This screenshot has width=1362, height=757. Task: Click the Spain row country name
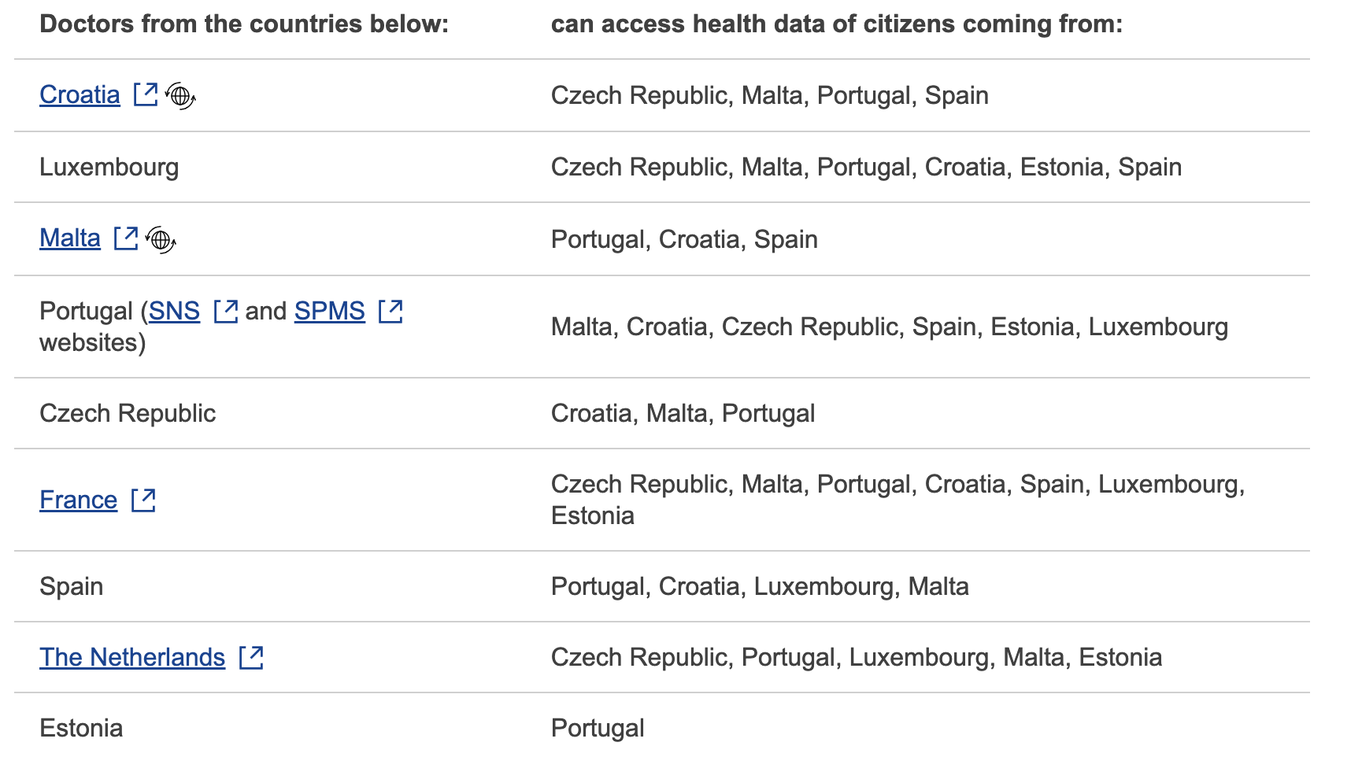[x=72, y=587]
